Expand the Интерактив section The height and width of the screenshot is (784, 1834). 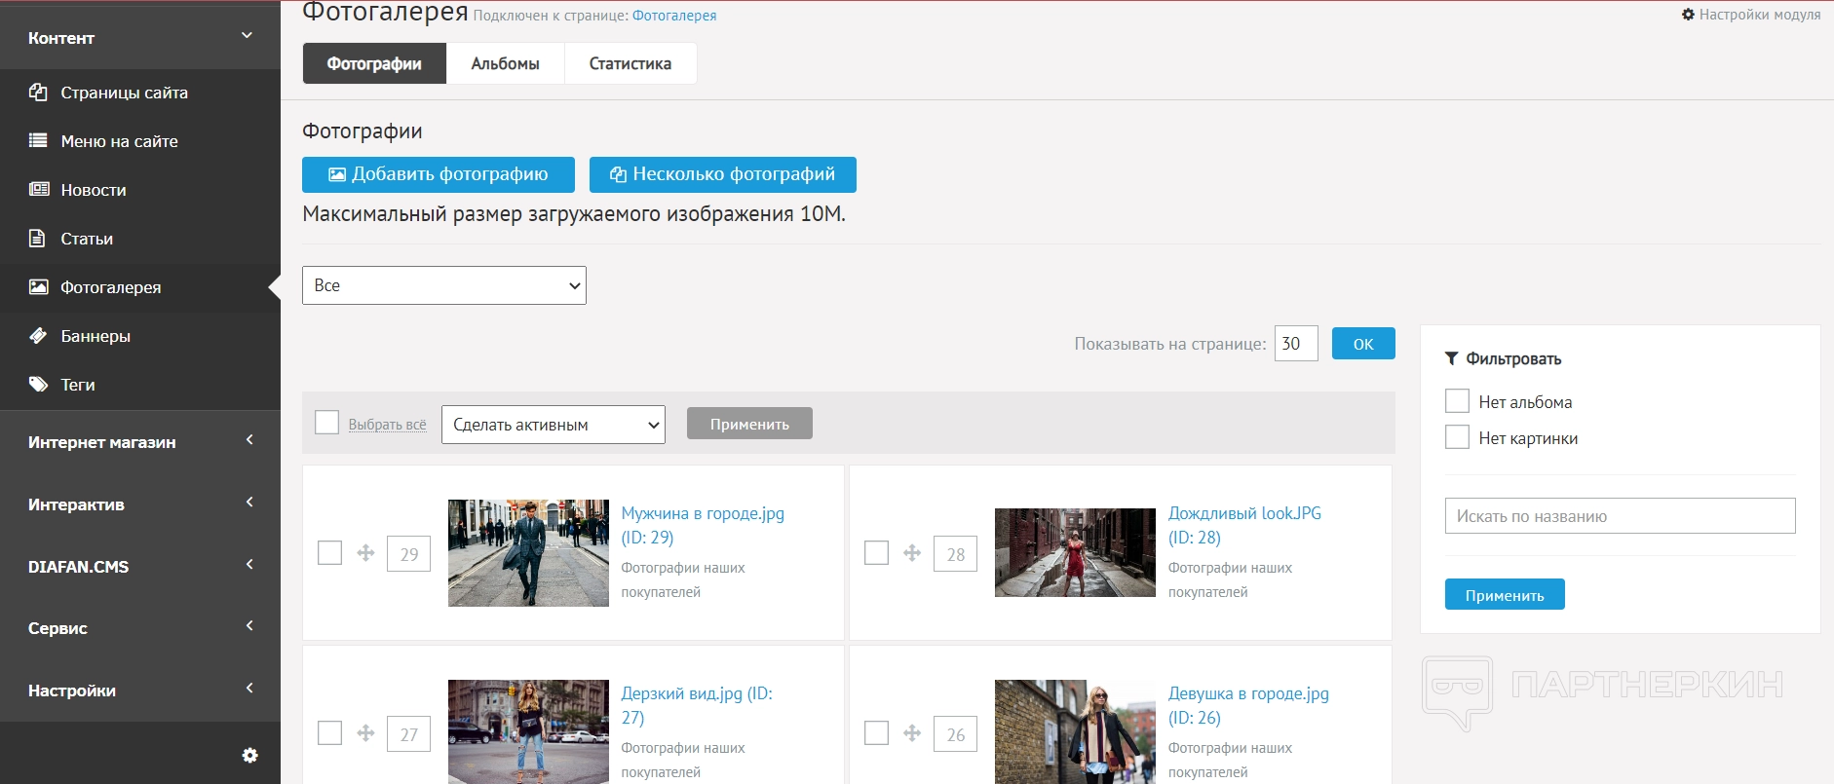pos(140,504)
